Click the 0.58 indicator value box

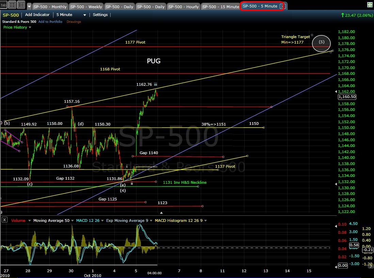(x=354, y=245)
